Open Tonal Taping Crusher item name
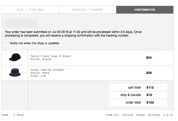 coord(48,70)
